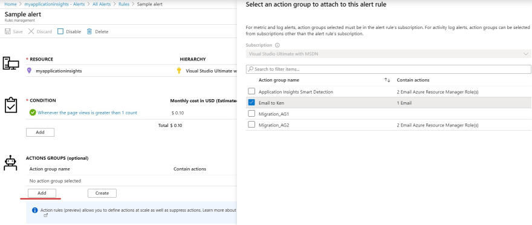Select Email to Ken row text
The width and height of the screenshot is (532, 225).
pos(271,103)
